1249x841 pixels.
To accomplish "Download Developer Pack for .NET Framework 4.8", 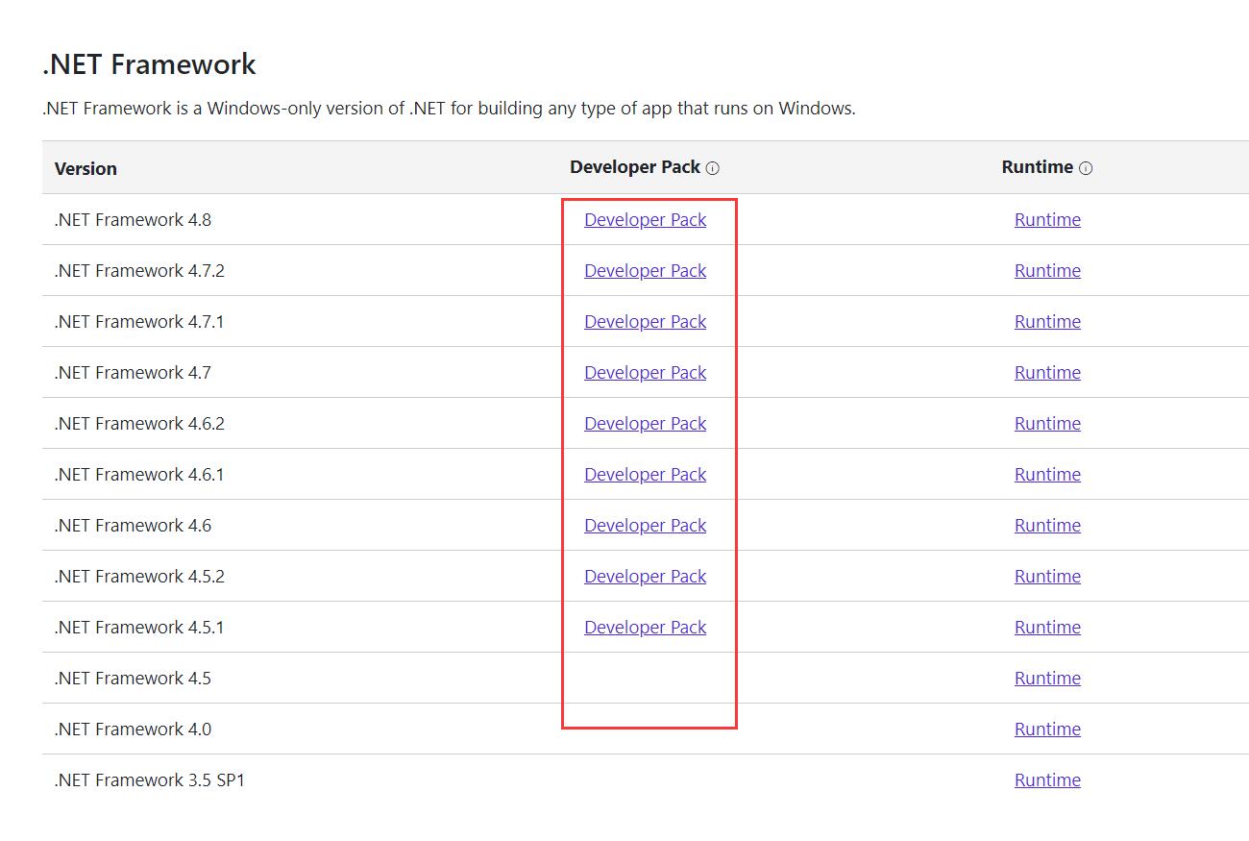I will [645, 220].
